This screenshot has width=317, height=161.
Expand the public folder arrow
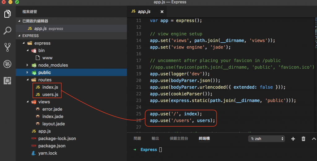(x=27, y=72)
